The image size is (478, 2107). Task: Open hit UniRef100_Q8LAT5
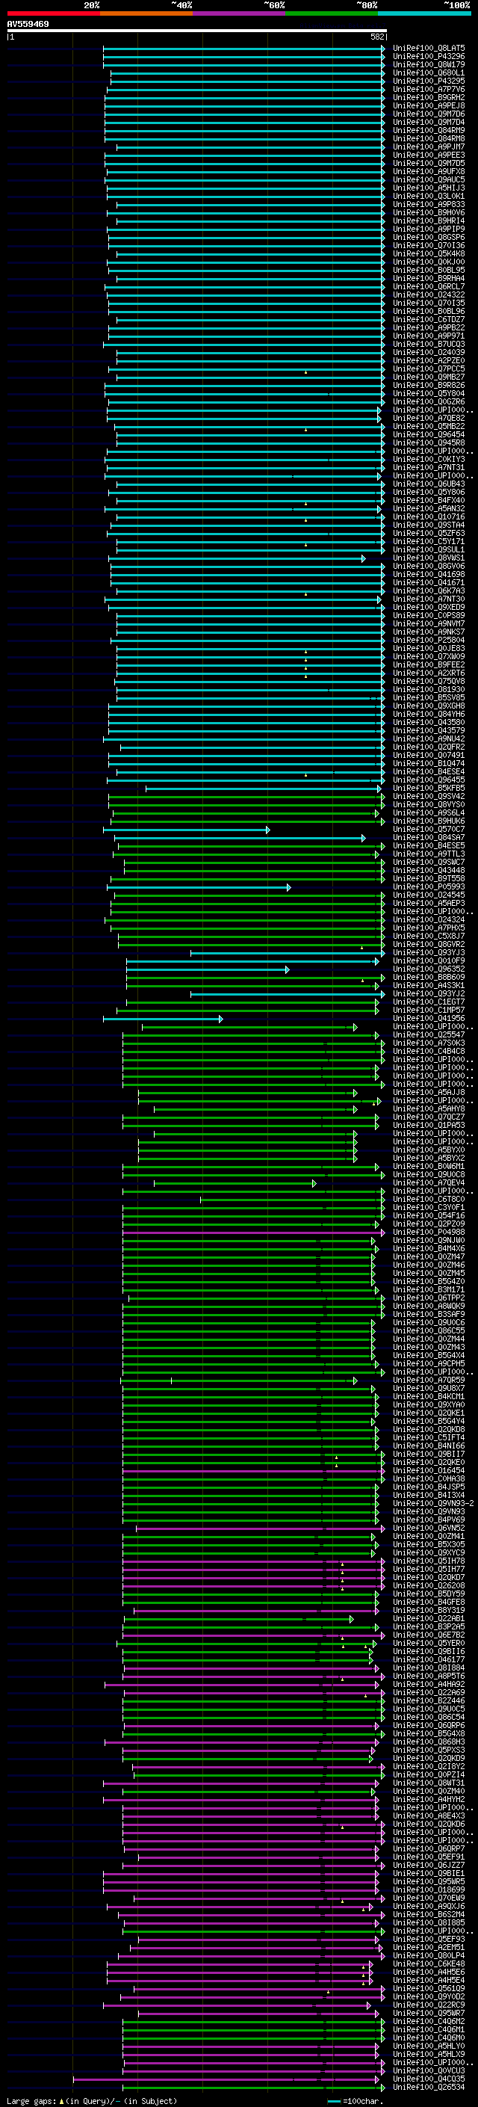coord(429,49)
